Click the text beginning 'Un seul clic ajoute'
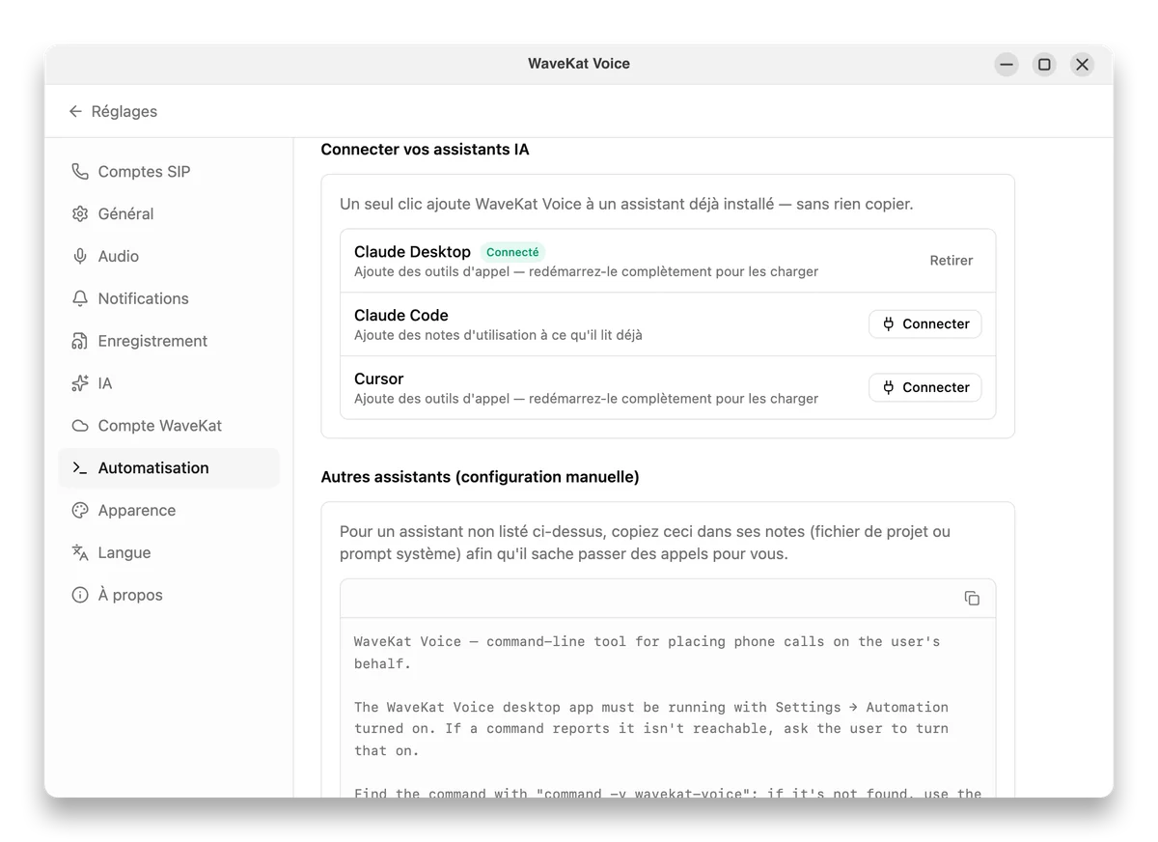 point(626,205)
